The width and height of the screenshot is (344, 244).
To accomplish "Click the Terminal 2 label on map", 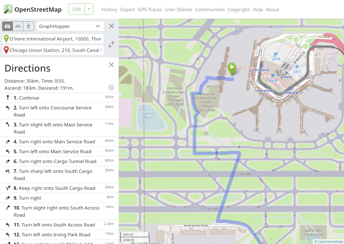I will coord(266,93).
